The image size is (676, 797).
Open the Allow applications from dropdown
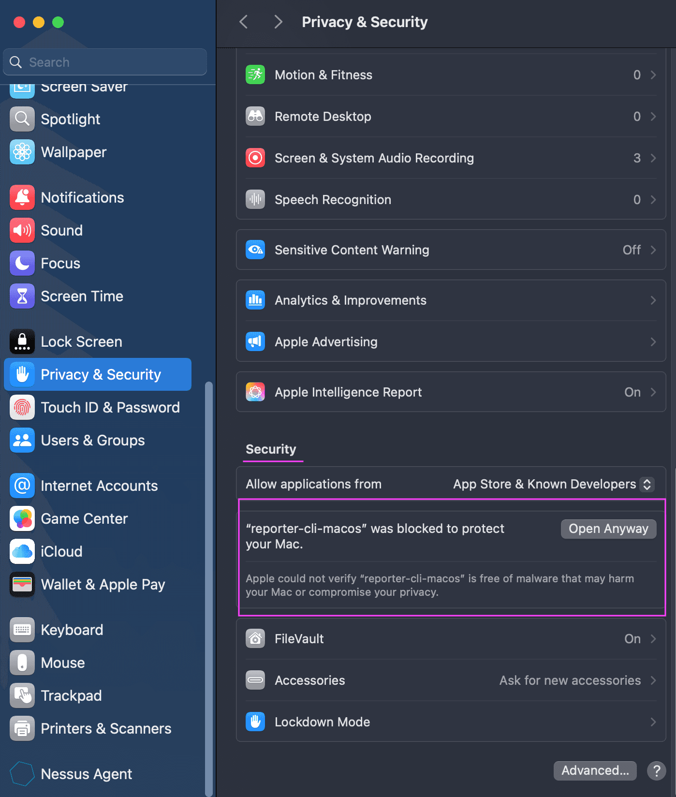point(647,484)
